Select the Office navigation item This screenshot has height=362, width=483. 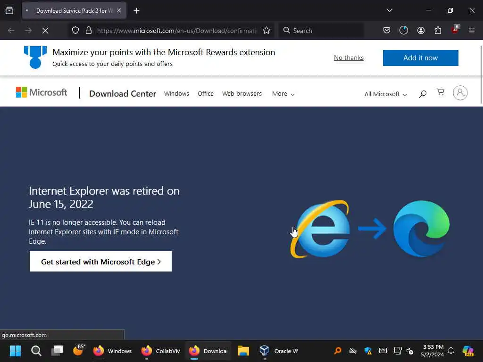pos(206,94)
